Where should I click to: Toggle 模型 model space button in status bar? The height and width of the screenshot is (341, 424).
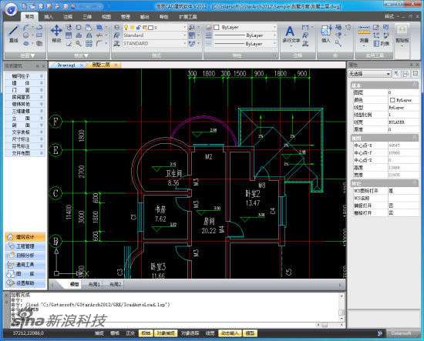click(x=250, y=333)
